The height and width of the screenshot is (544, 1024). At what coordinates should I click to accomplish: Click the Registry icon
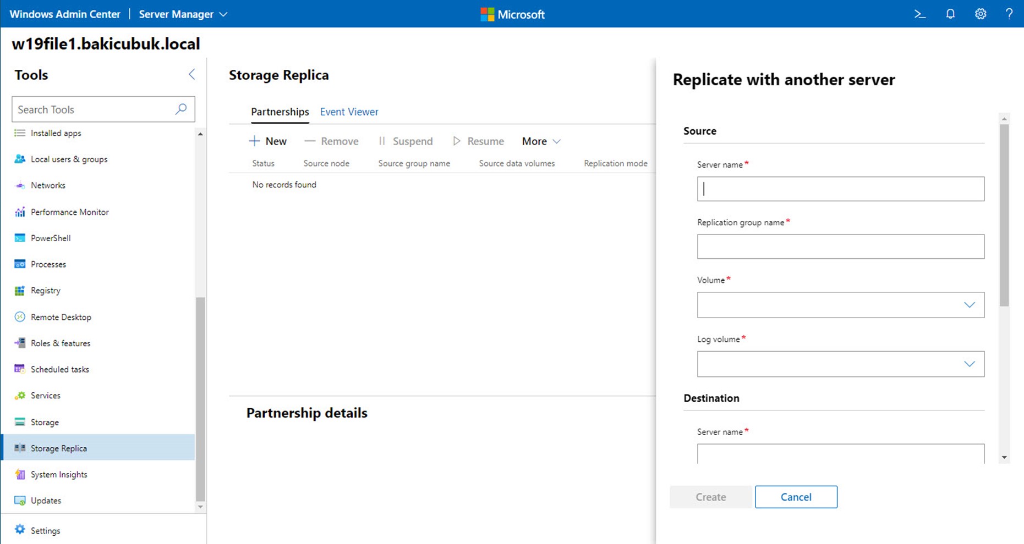click(x=20, y=291)
